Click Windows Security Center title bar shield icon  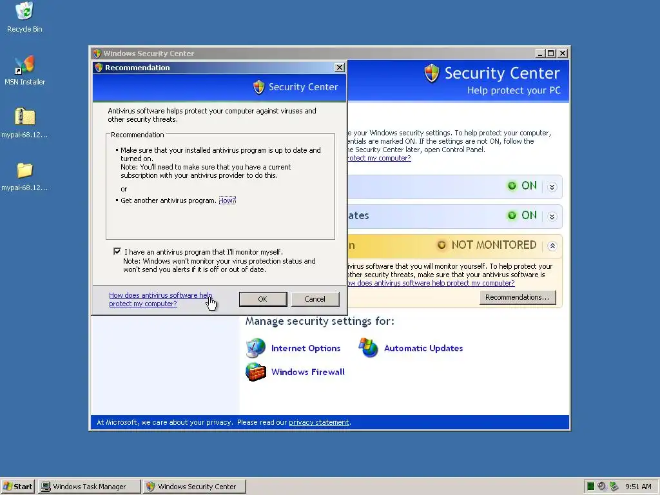(97, 53)
